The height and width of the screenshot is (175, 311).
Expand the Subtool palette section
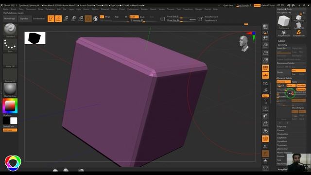(281, 41)
